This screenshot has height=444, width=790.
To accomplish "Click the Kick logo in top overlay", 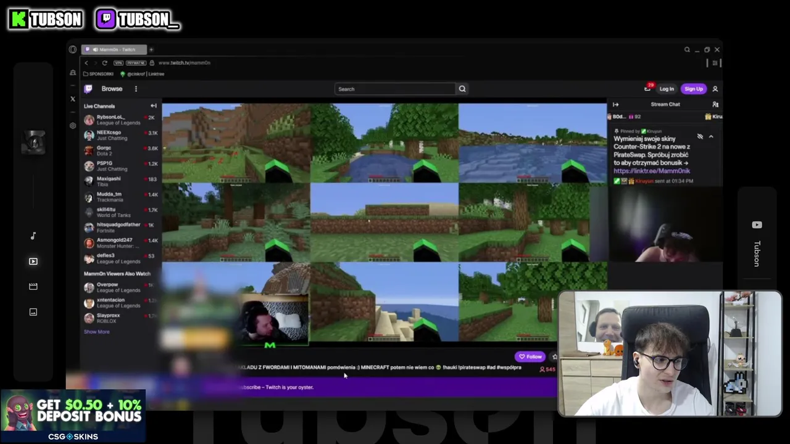I will click(x=19, y=19).
